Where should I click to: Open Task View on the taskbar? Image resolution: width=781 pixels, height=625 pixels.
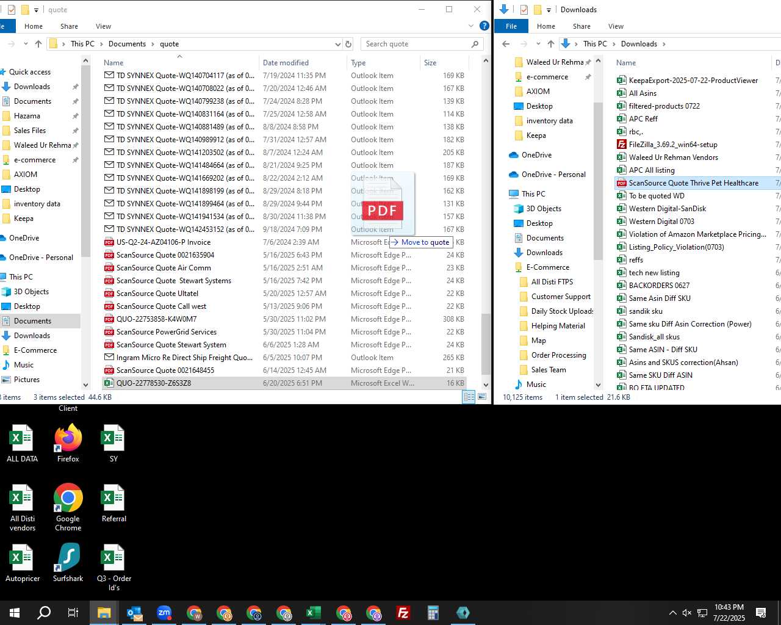(73, 613)
